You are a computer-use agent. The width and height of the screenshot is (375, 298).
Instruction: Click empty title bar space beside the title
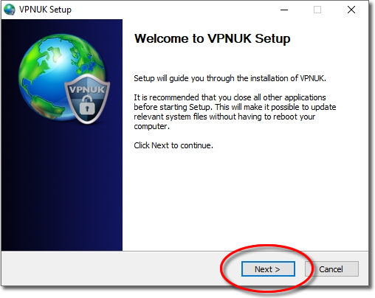(172, 10)
